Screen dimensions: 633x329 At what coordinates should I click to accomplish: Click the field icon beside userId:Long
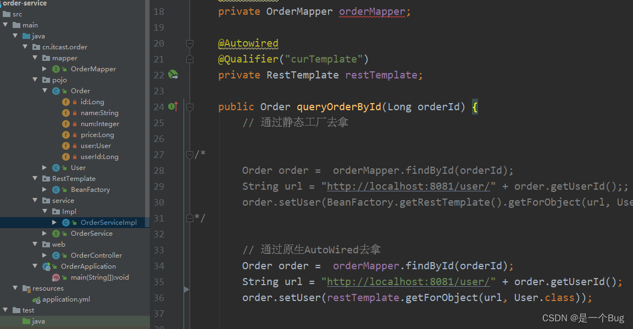[x=66, y=157]
